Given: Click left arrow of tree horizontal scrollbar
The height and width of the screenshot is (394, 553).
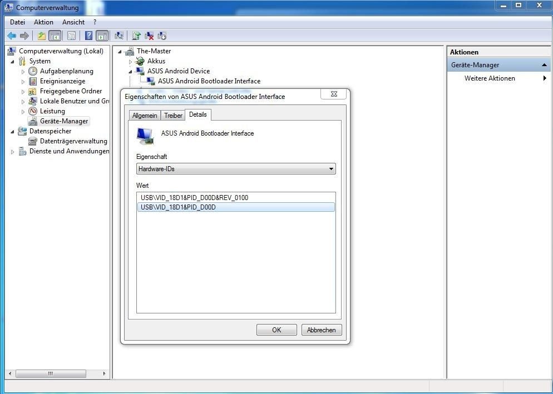Looking at the screenshot, I should click(x=9, y=373).
